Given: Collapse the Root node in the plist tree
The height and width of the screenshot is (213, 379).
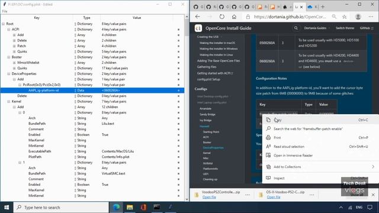Looking at the screenshot, I should click(x=4, y=24).
